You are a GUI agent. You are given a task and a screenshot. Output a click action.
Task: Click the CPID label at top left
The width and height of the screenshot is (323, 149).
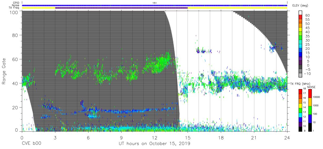(x=16, y=3)
